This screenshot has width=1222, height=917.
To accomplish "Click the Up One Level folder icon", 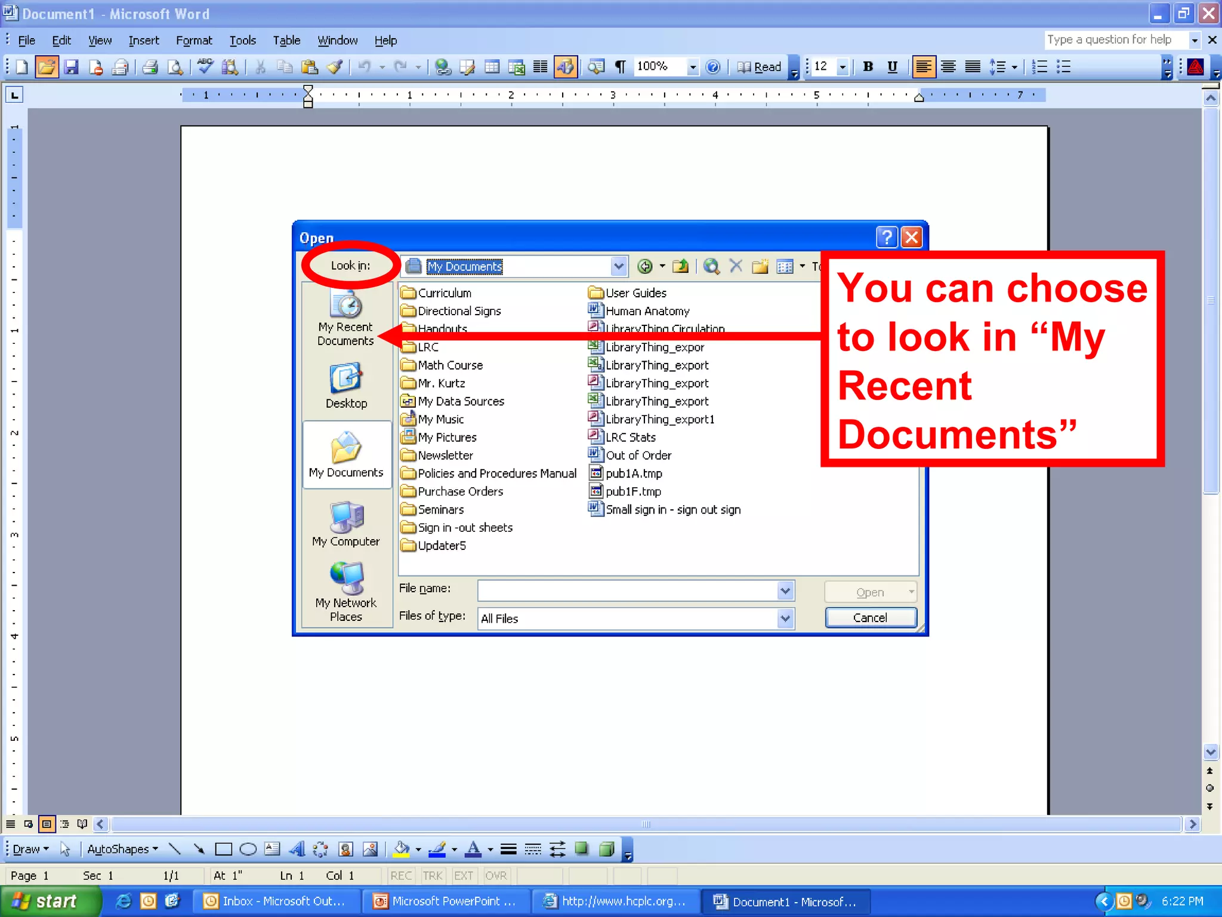I will [x=681, y=266].
